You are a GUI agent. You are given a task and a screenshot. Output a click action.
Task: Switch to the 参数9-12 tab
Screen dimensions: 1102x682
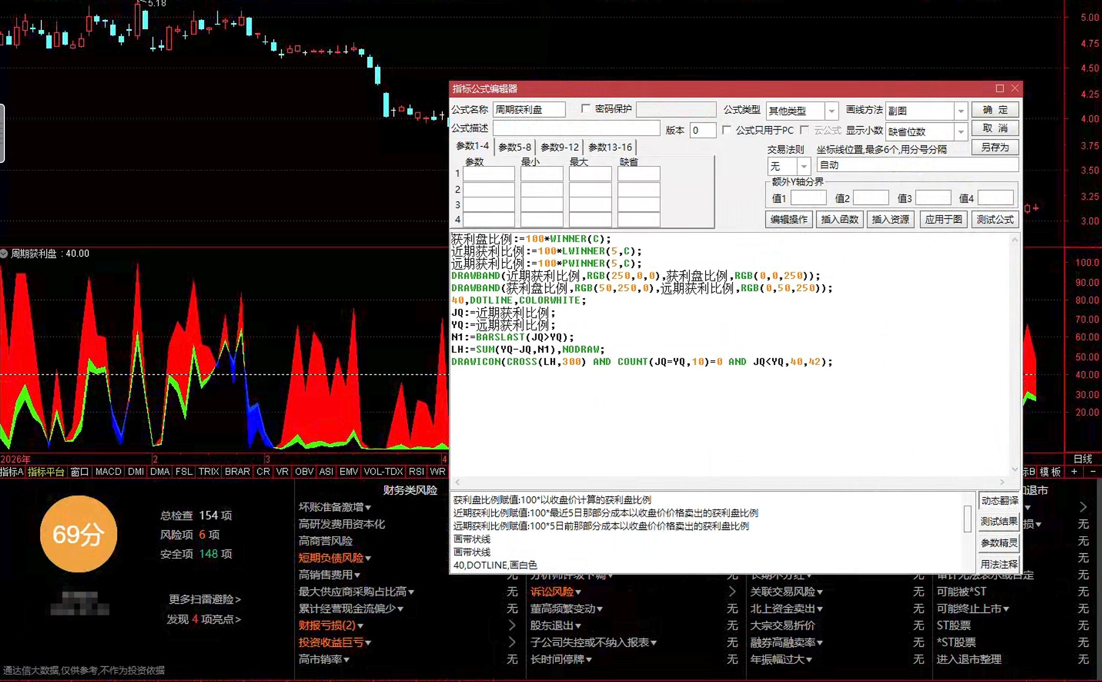[559, 147]
